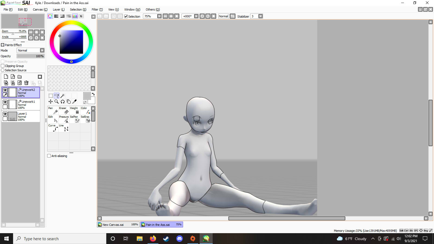This screenshot has height=244, width=434.
Task: Click the layer Opacity slider bar
Action: 30,56
